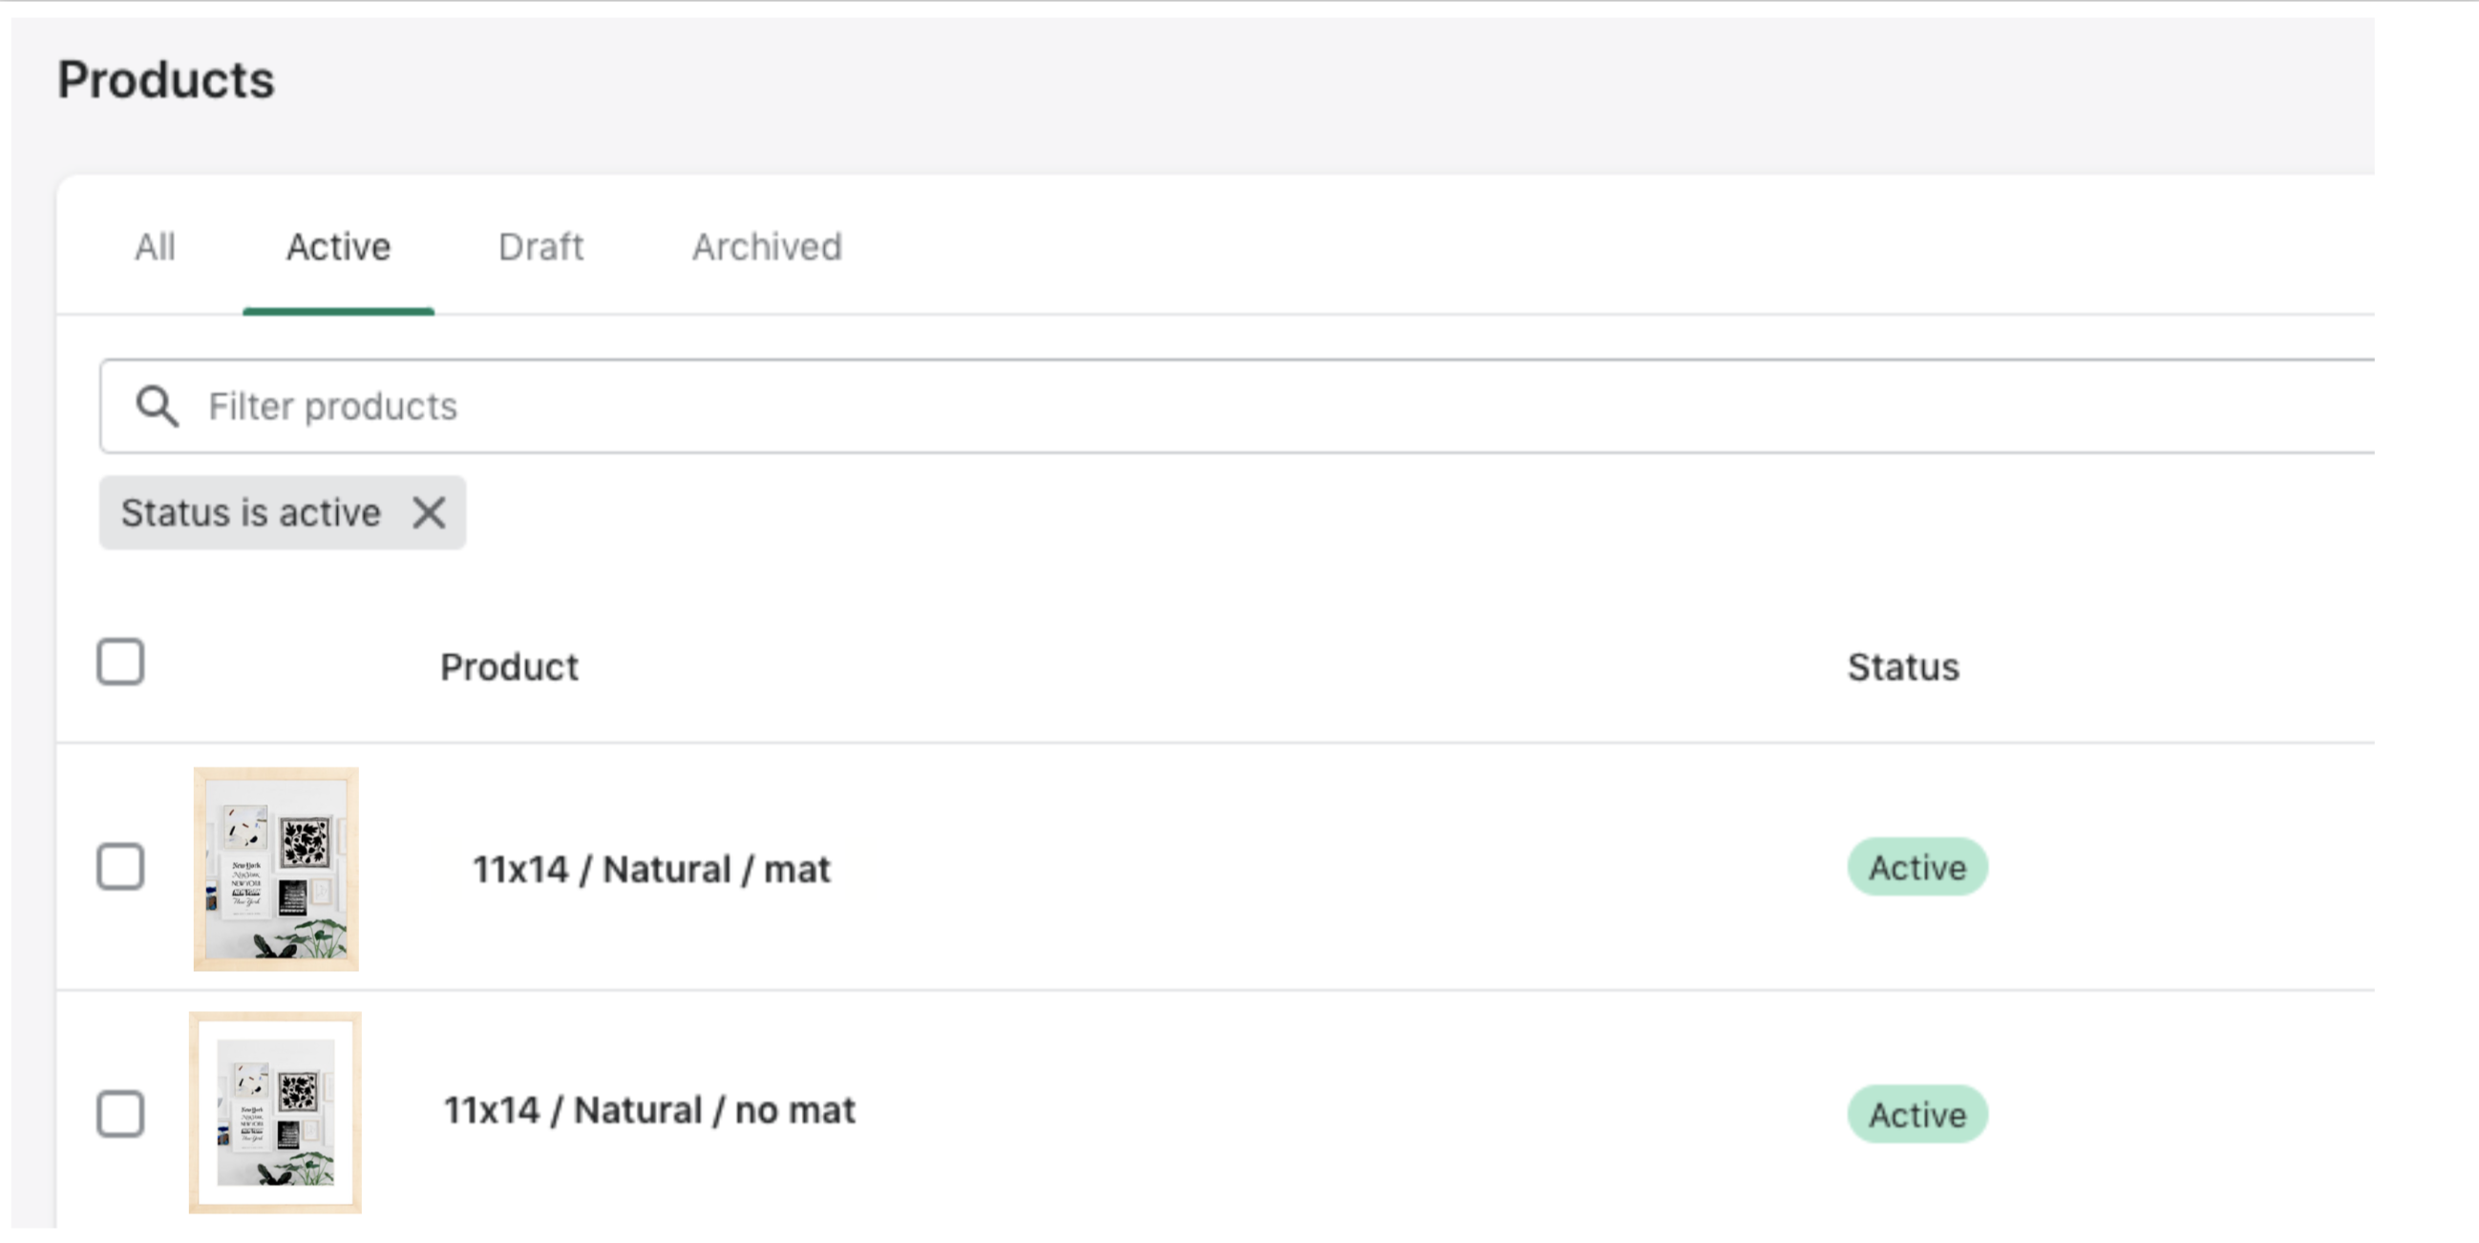Open the 11x14 / Natural / no mat product
This screenshot has height=1243, width=2479.
coord(649,1110)
